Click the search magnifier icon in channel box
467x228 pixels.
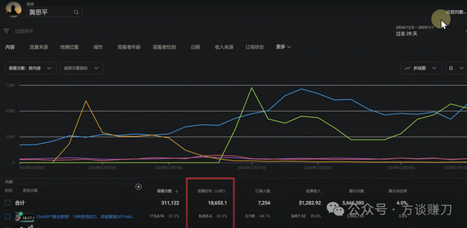click(76, 12)
